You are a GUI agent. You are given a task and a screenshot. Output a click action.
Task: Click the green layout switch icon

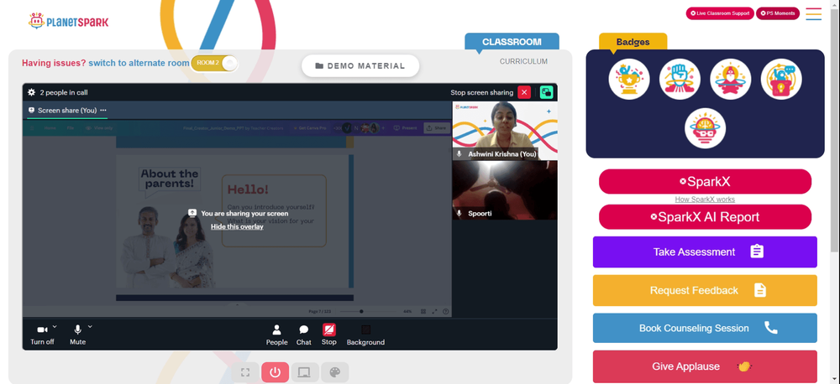point(547,92)
